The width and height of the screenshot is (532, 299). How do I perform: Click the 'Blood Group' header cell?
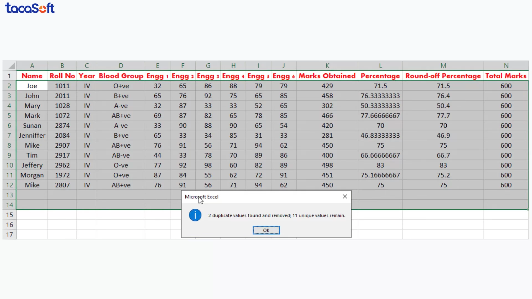121,76
